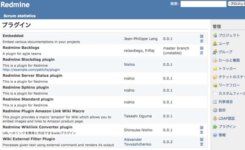
Task: Click the green Plugins puzzle icon
Action: (x=215, y=126)
